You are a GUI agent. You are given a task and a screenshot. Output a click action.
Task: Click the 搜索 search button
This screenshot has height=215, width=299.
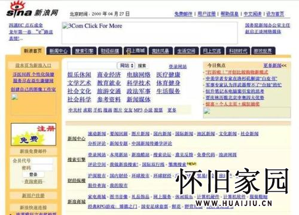(142, 66)
